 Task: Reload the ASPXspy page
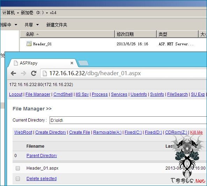pos(34,73)
